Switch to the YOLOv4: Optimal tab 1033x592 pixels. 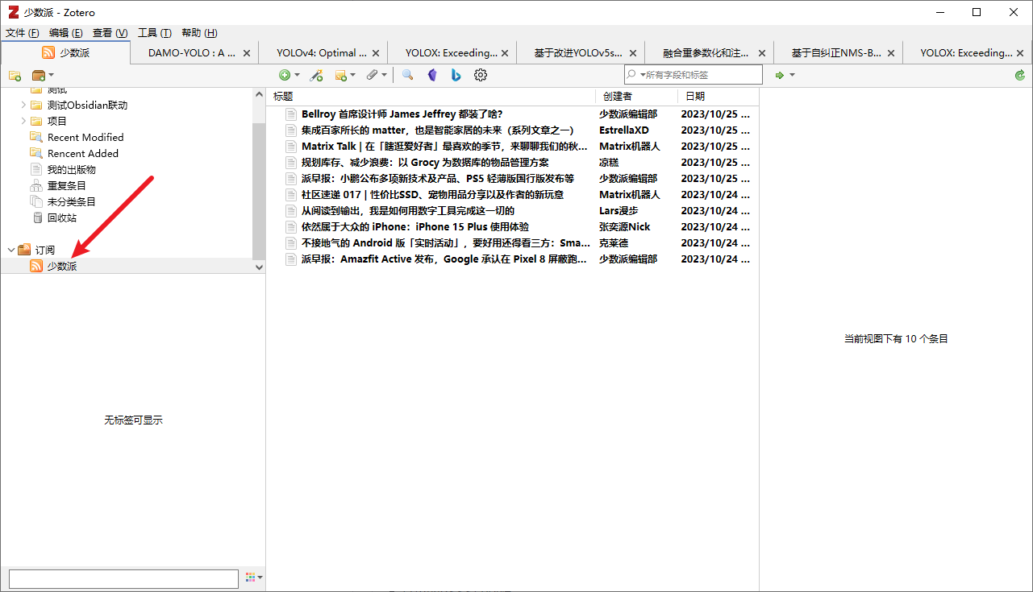click(x=322, y=52)
